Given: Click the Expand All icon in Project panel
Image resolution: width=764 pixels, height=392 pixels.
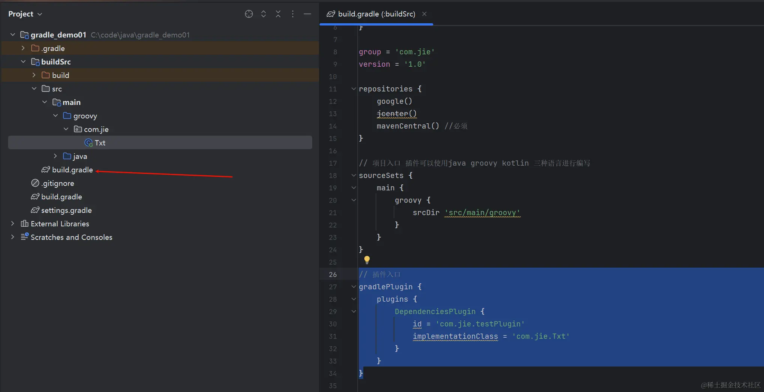Looking at the screenshot, I should (x=264, y=14).
